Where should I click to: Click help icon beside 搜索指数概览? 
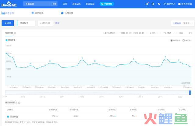pyautogui.click(x=19, y=103)
